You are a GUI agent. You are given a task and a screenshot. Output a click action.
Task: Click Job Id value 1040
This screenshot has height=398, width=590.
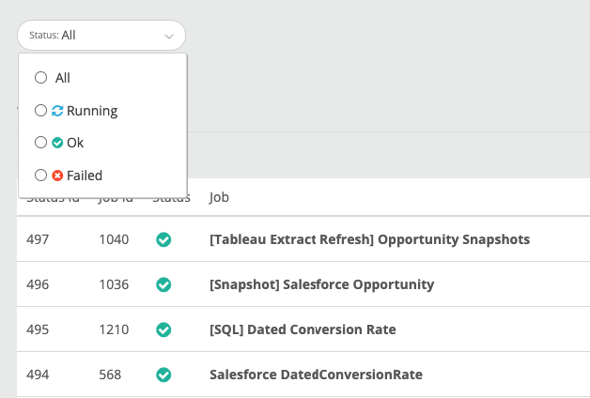114,239
